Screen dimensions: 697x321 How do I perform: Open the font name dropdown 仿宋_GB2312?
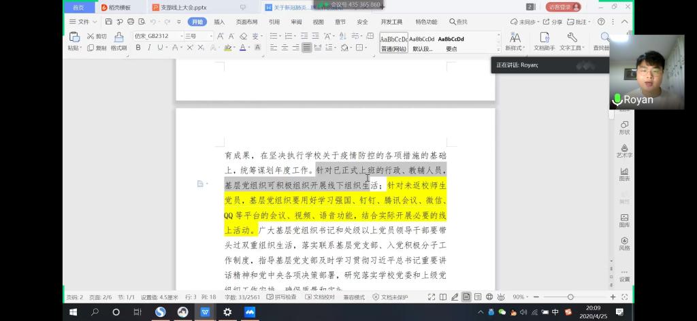point(158,36)
